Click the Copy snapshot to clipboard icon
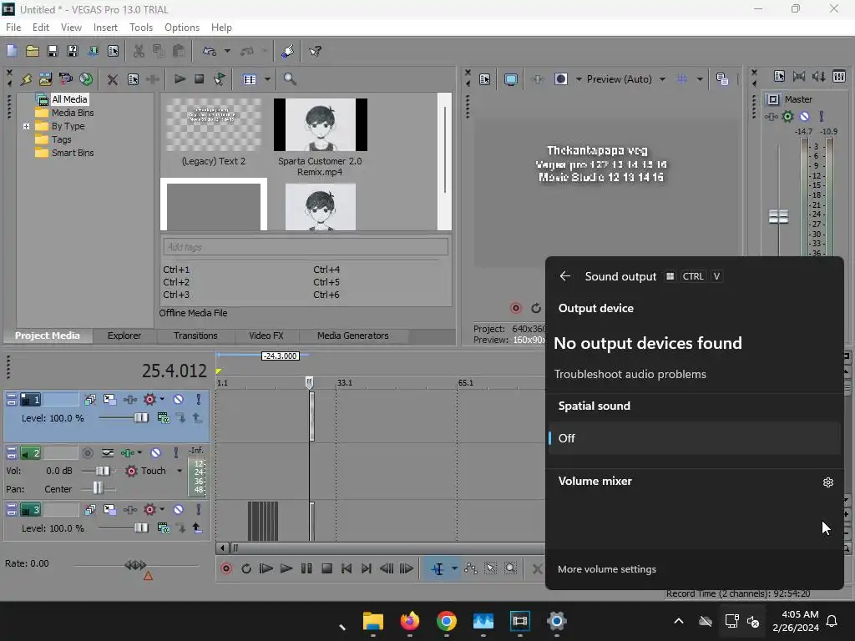 pos(722,79)
